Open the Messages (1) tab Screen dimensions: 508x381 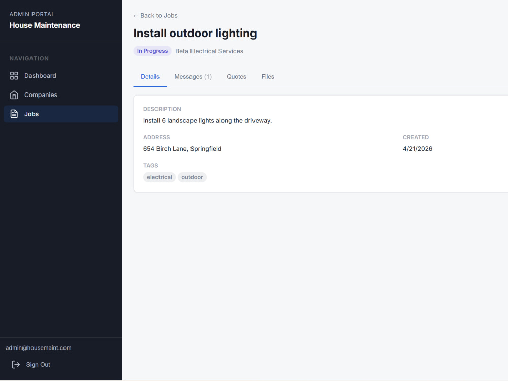point(193,77)
